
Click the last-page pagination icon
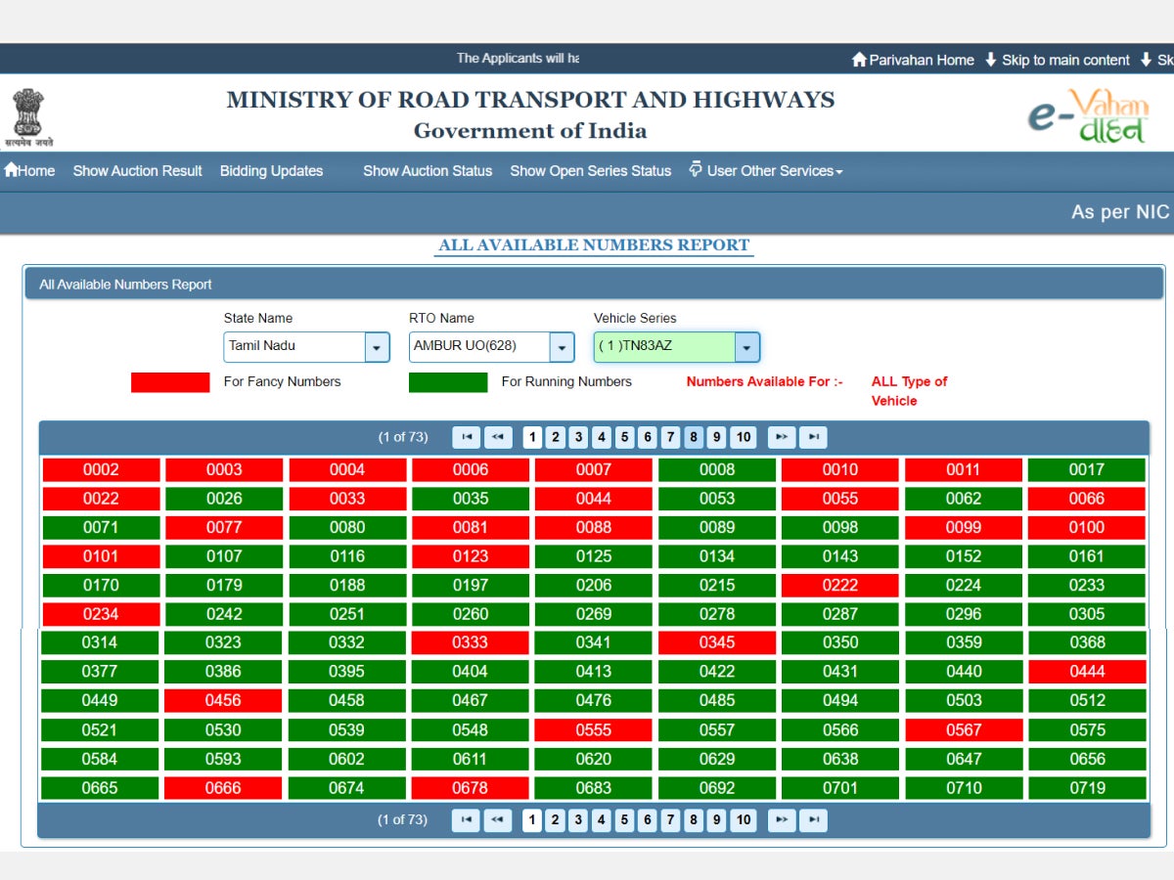(x=813, y=437)
